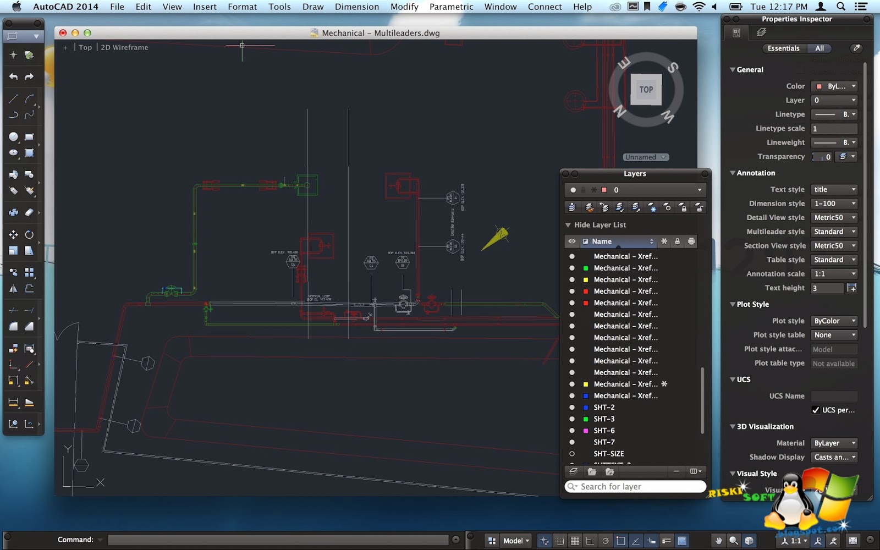
Task: Click the Top view label
Action: (85, 47)
